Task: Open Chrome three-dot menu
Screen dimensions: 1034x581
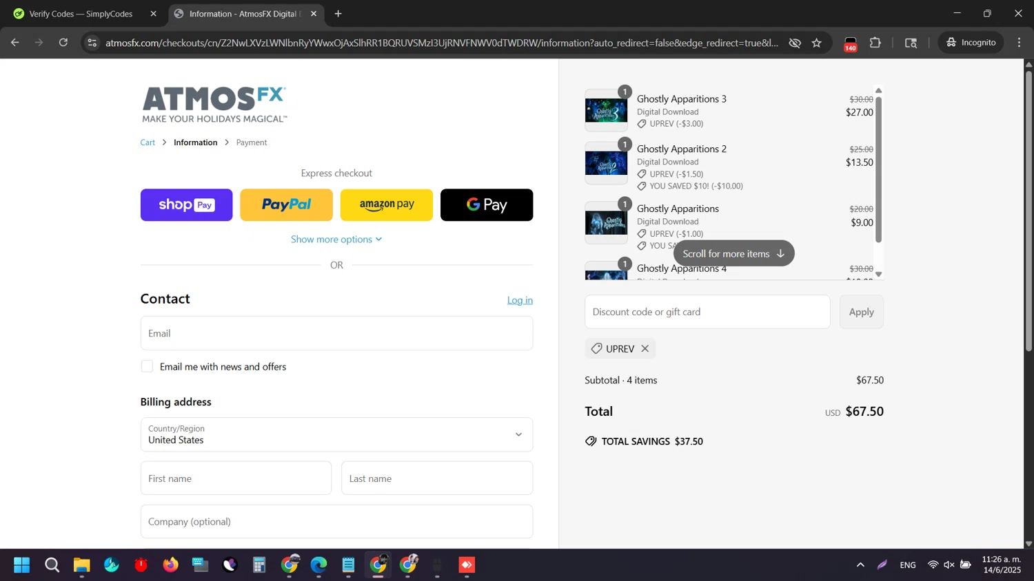Action: [1020, 43]
